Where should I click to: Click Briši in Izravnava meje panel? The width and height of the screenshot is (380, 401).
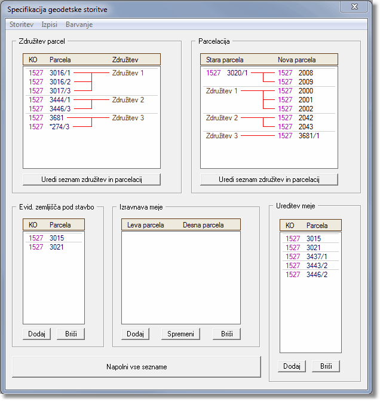pos(226,334)
